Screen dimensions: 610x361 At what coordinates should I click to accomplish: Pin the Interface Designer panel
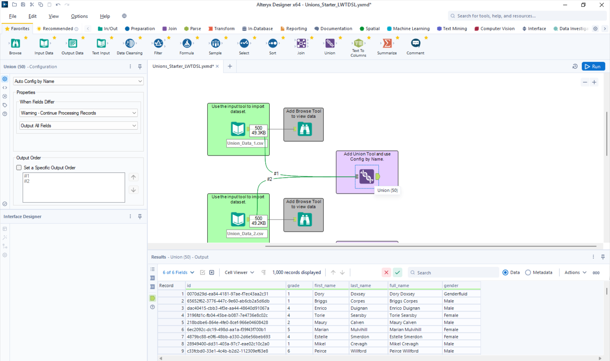coord(140,216)
